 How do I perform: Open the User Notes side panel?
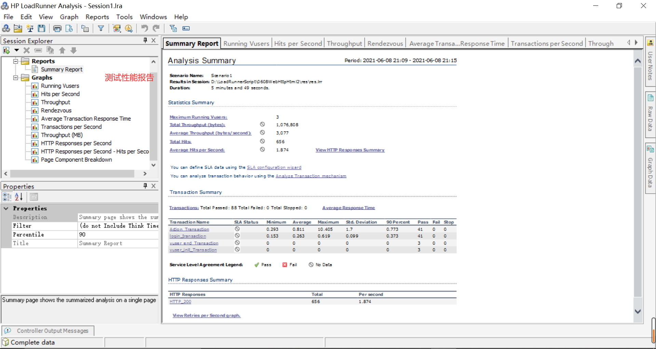pyautogui.click(x=650, y=61)
